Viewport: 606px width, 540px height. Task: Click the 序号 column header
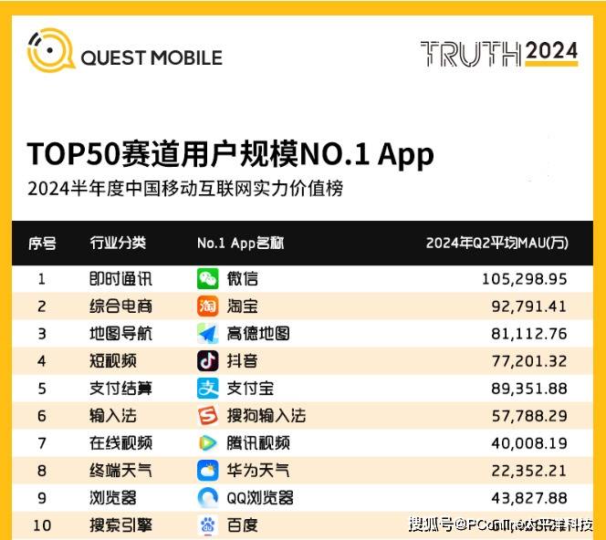42,244
